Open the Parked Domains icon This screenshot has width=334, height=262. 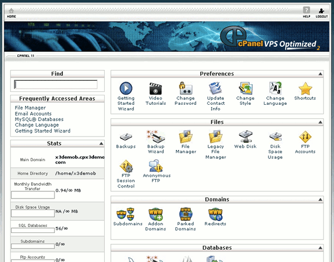[x=185, y=214]
